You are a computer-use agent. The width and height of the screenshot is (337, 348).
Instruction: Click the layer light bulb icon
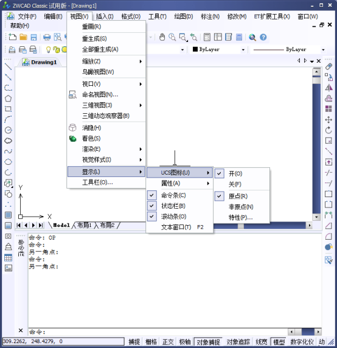(x=48, y=49)
